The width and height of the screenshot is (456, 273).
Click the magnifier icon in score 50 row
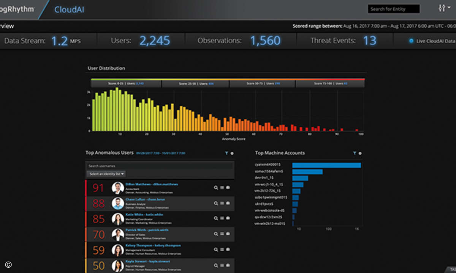[x=216, y=265]
